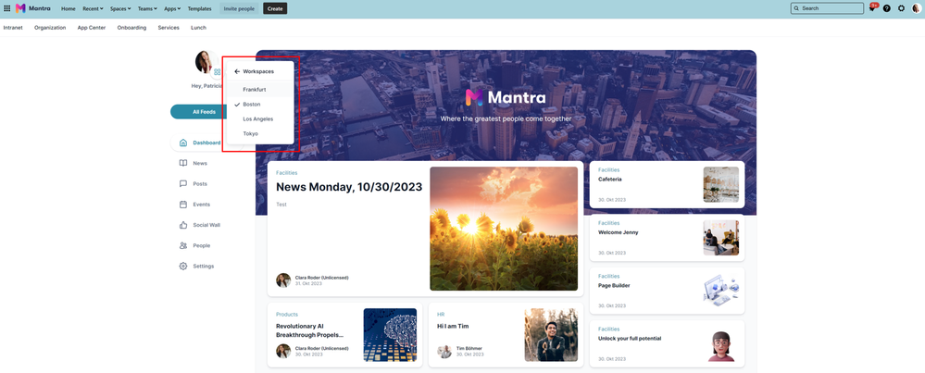Open Templates in top navigation
The image size is (925, 373).
[199, 9]
